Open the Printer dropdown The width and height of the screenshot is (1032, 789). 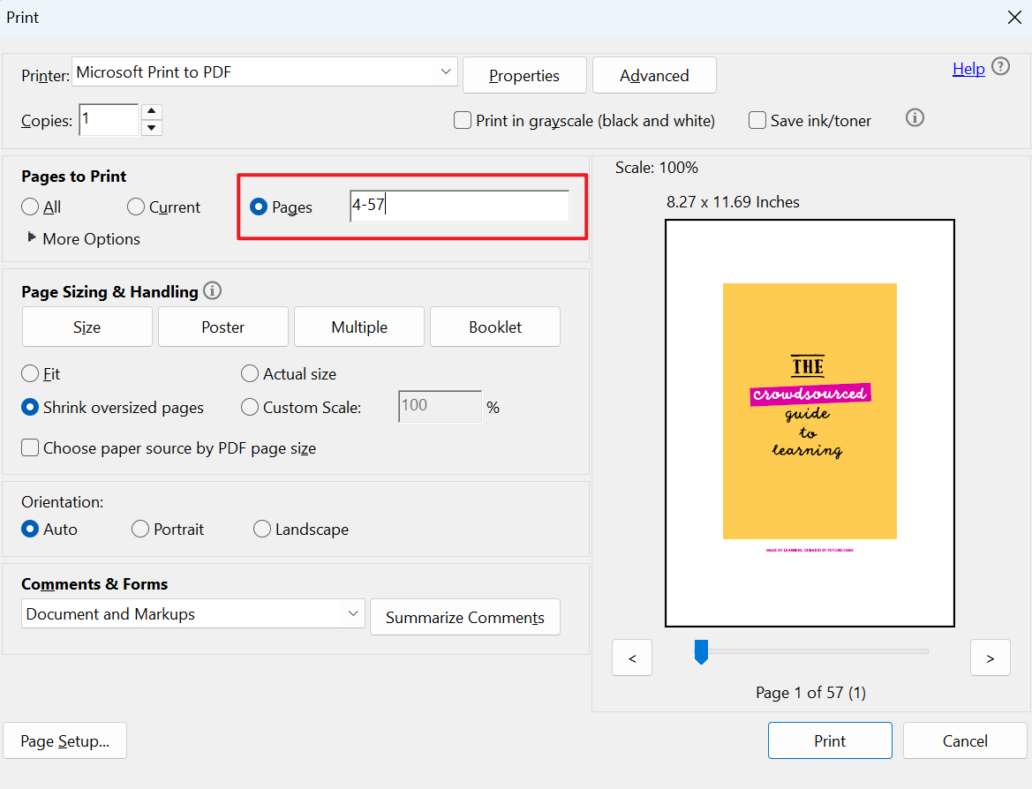coord(446,71)
